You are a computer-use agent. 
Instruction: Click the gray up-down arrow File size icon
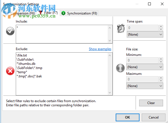[120, 68]
